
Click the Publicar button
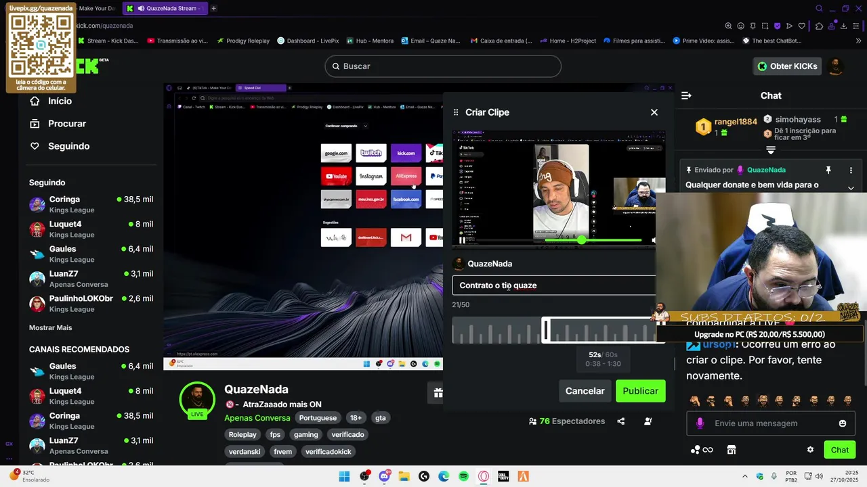click(x=640, y=391)
